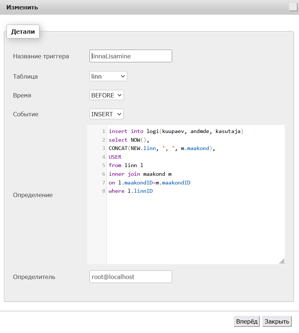This screenshot has width=299, height=333.
Task: Click the 'where l.linnID' line end
Action: click(153, 191)
